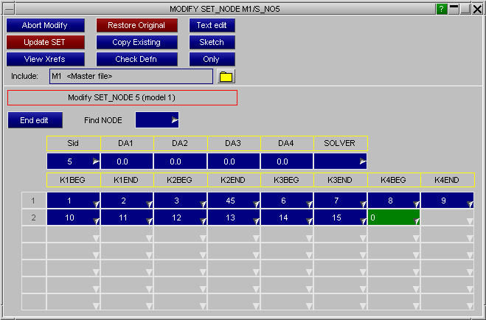Image resolution: width=486 pixels, height=320 pixels.
Task: Select node cell with value 1
Action: pyautogui.click(x=73, y=201)
